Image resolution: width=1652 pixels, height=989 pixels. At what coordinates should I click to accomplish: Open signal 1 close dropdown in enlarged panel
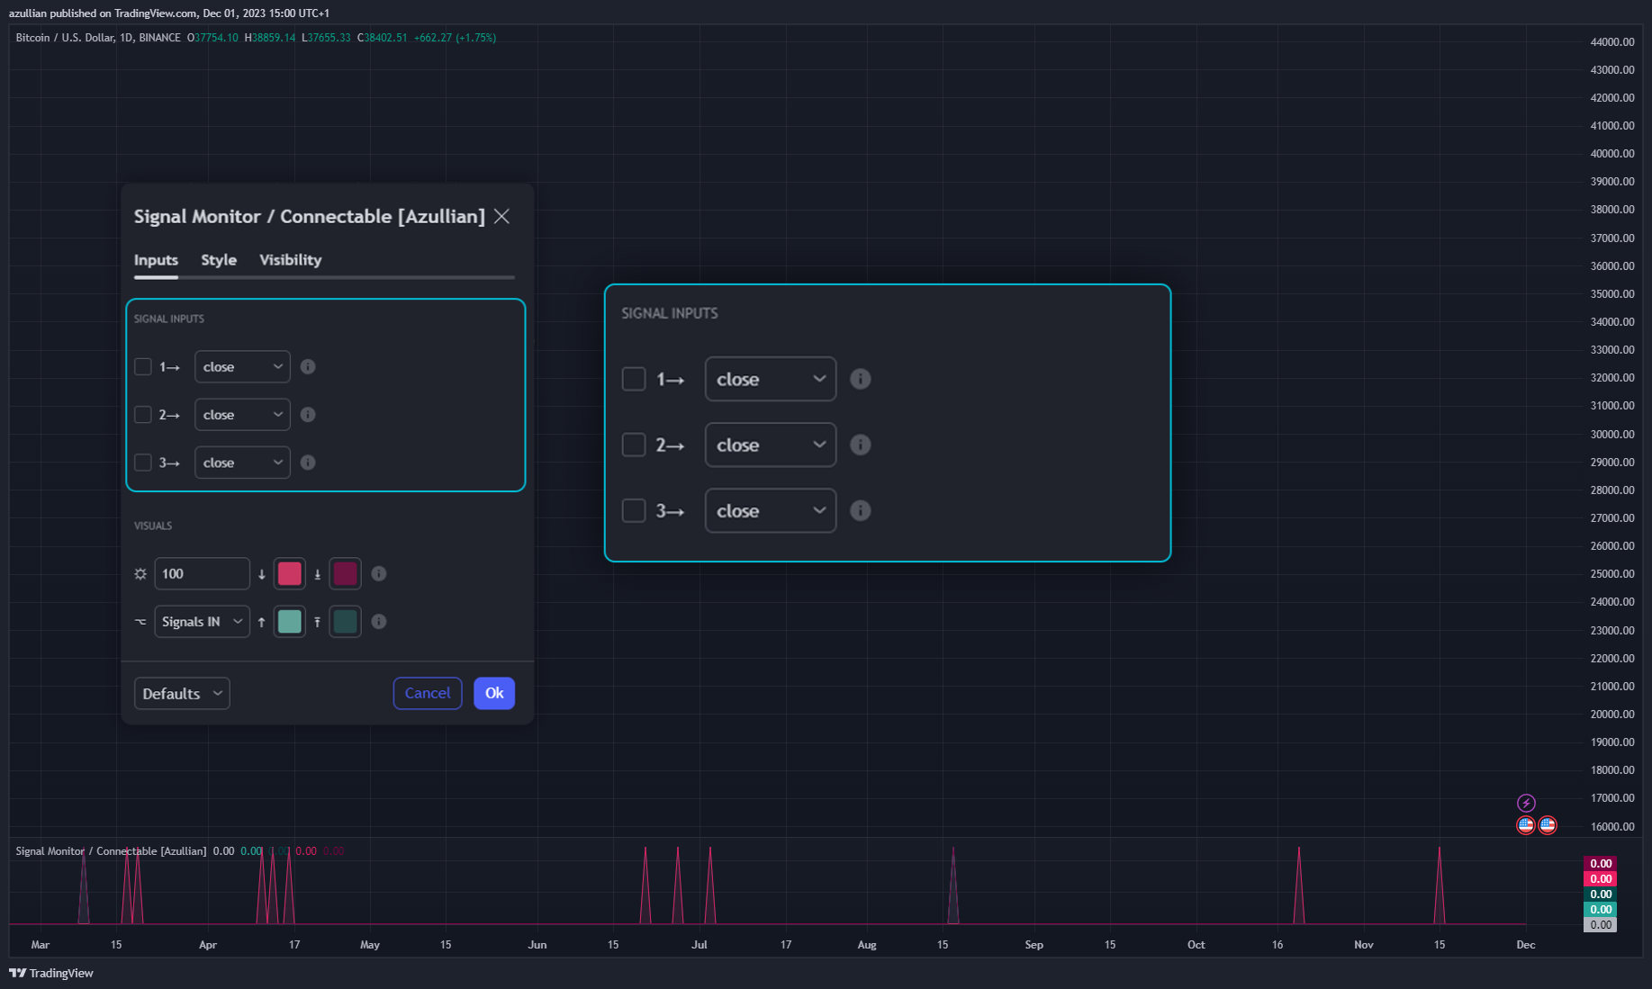tap(771, 379)
